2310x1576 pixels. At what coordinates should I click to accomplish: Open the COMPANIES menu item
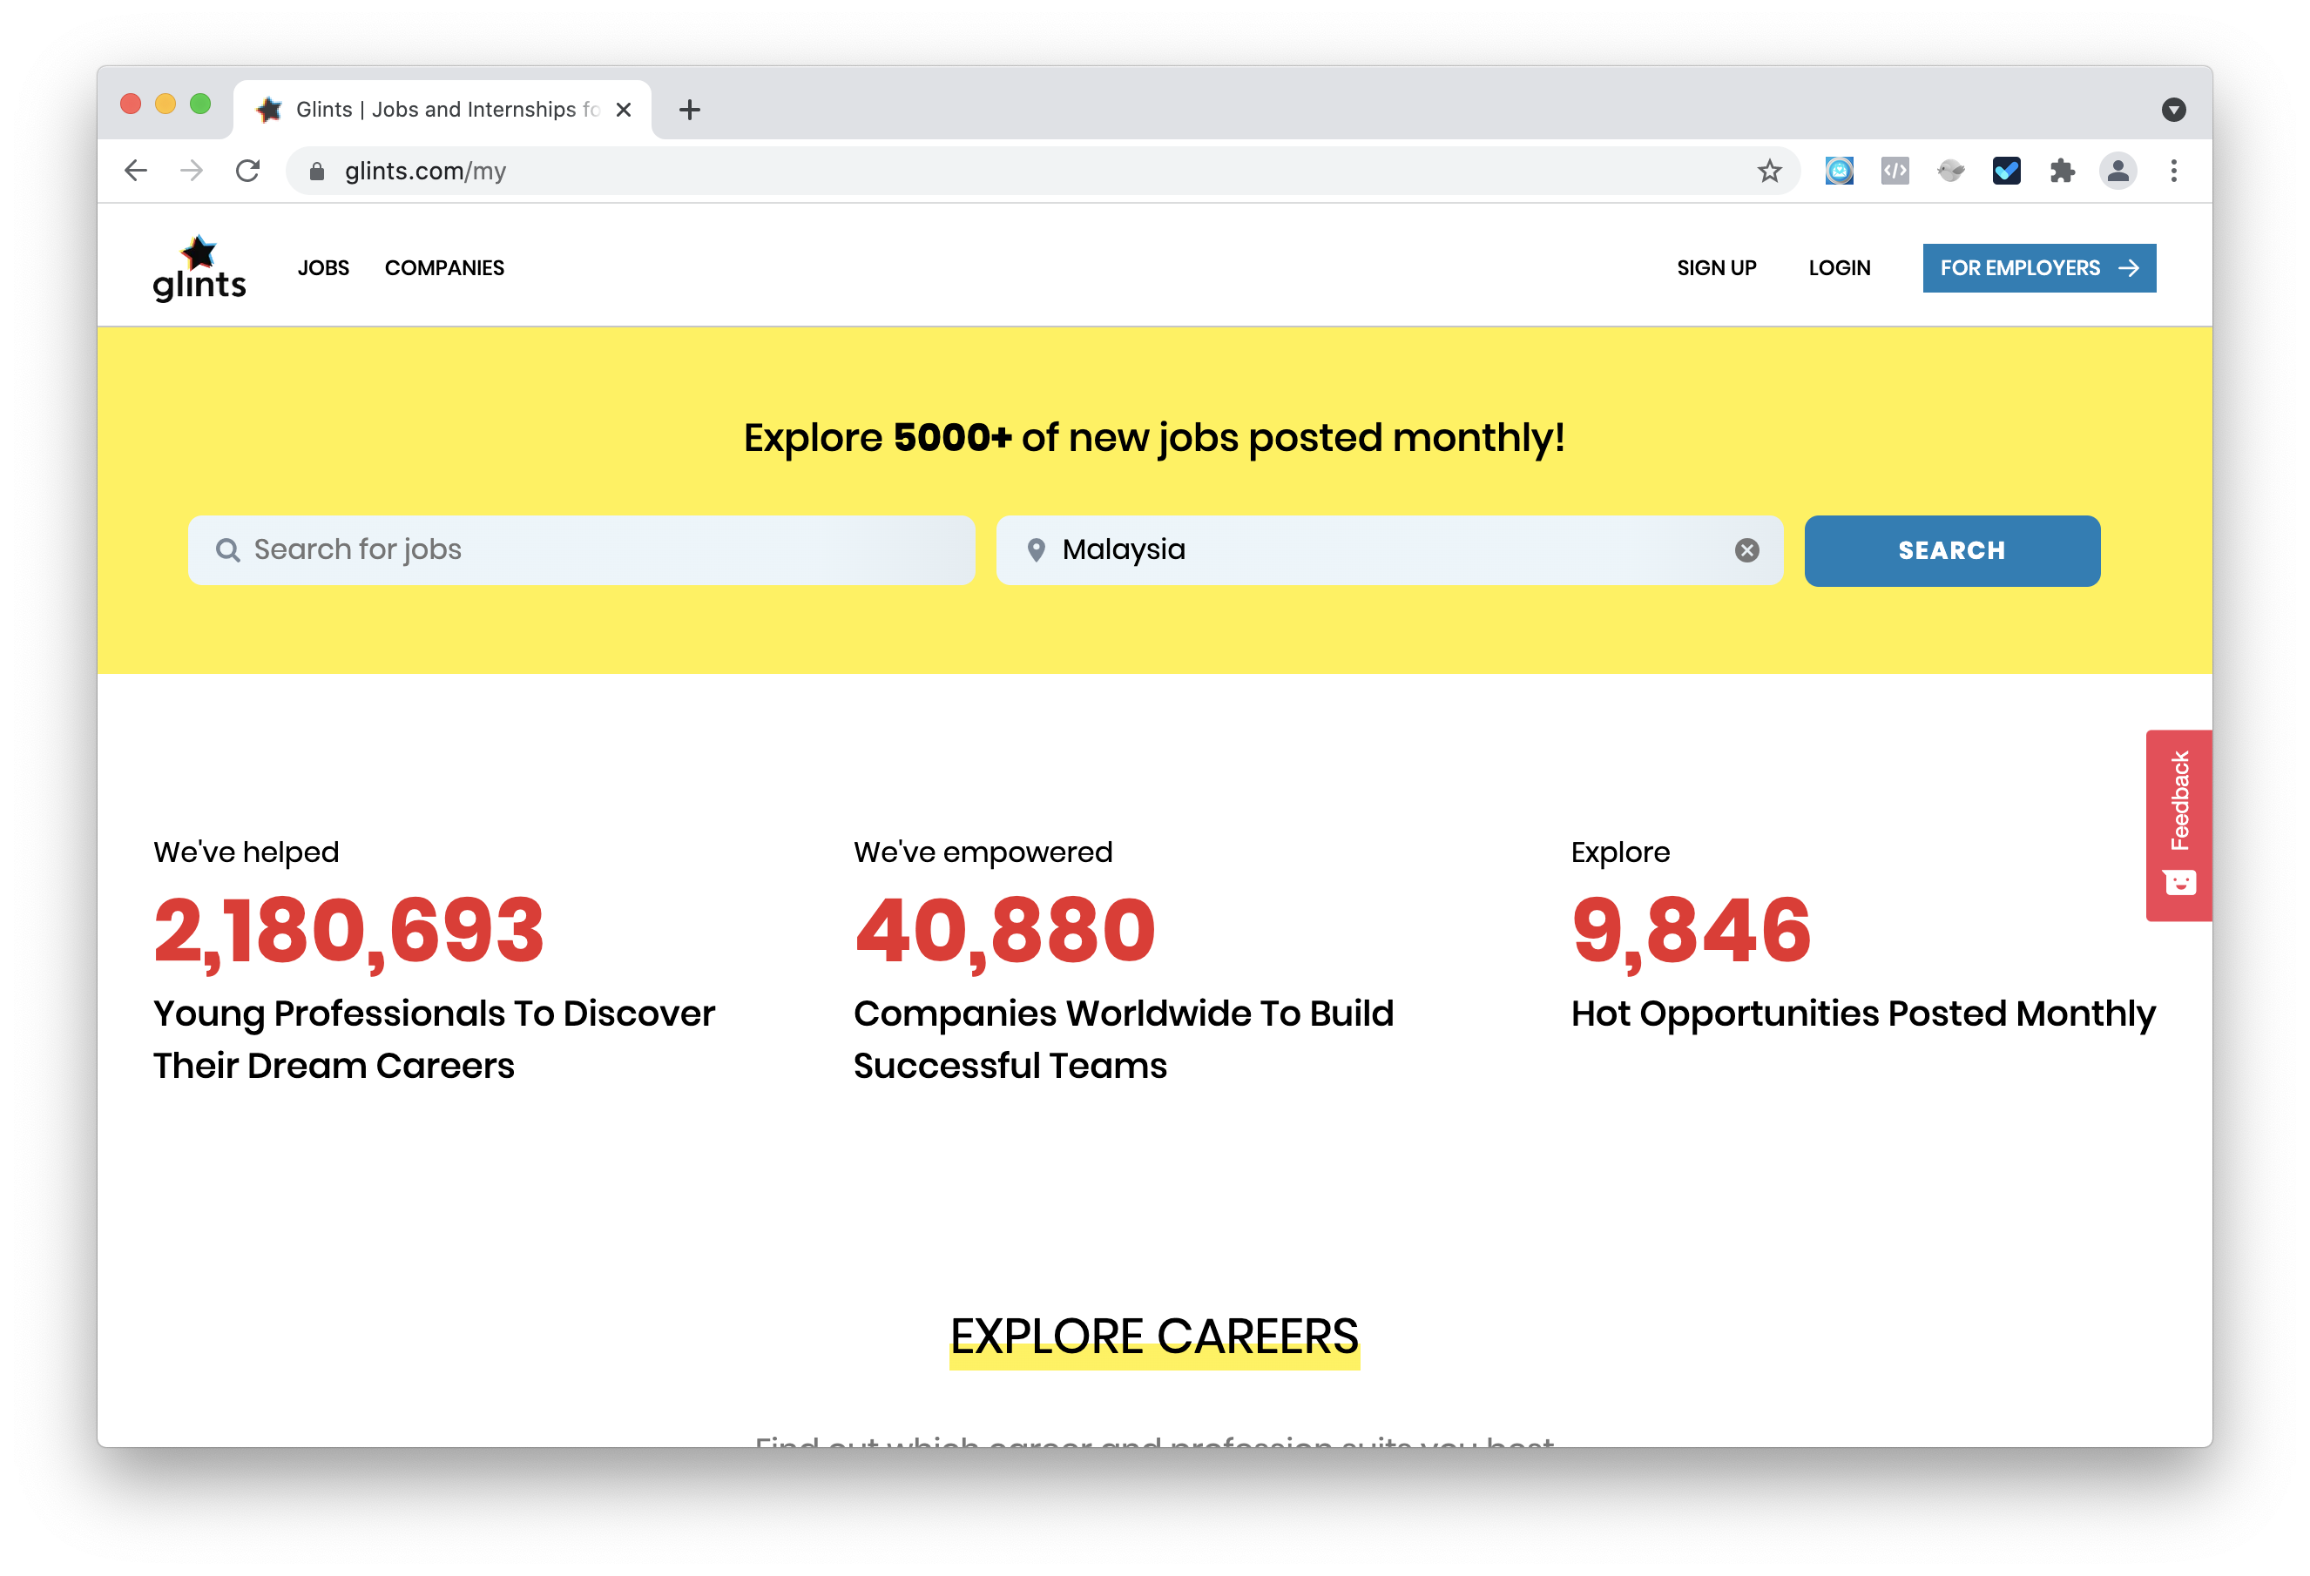coord(444,268)
